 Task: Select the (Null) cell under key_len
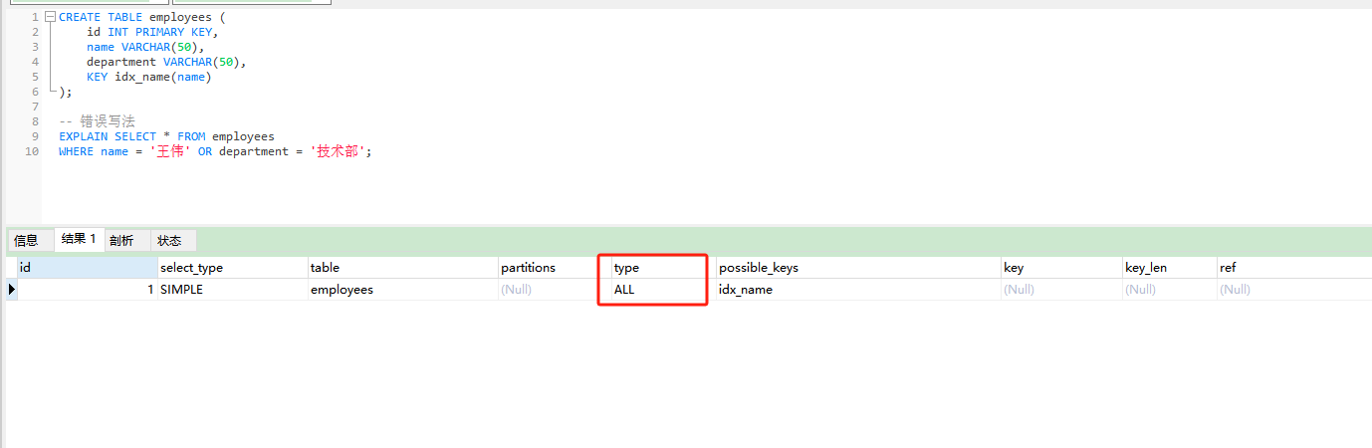click(1170, 290)
